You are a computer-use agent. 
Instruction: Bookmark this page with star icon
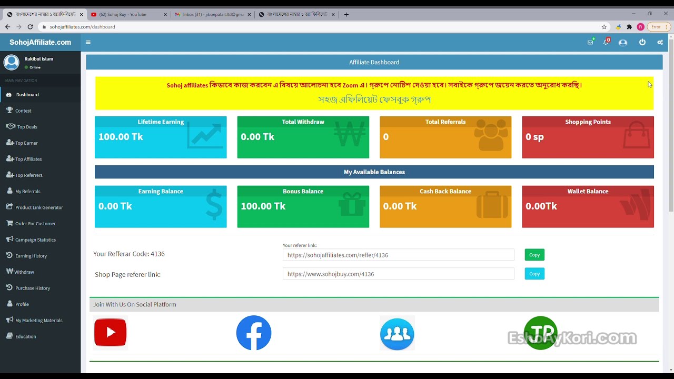(x=604, y=27)
